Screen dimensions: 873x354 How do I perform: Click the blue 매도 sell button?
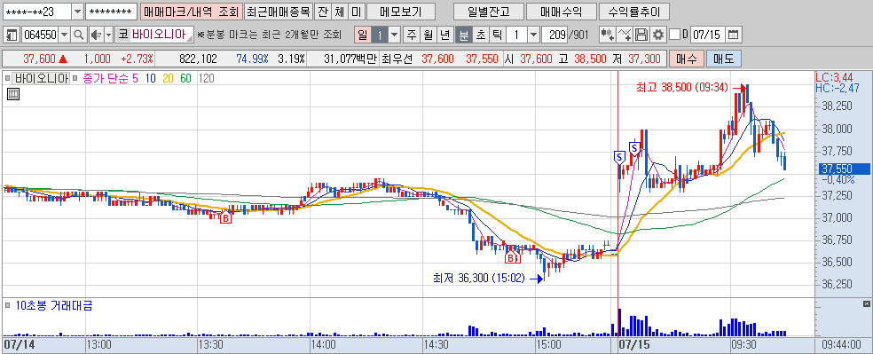pyautogui.click(x=723, y=59)
